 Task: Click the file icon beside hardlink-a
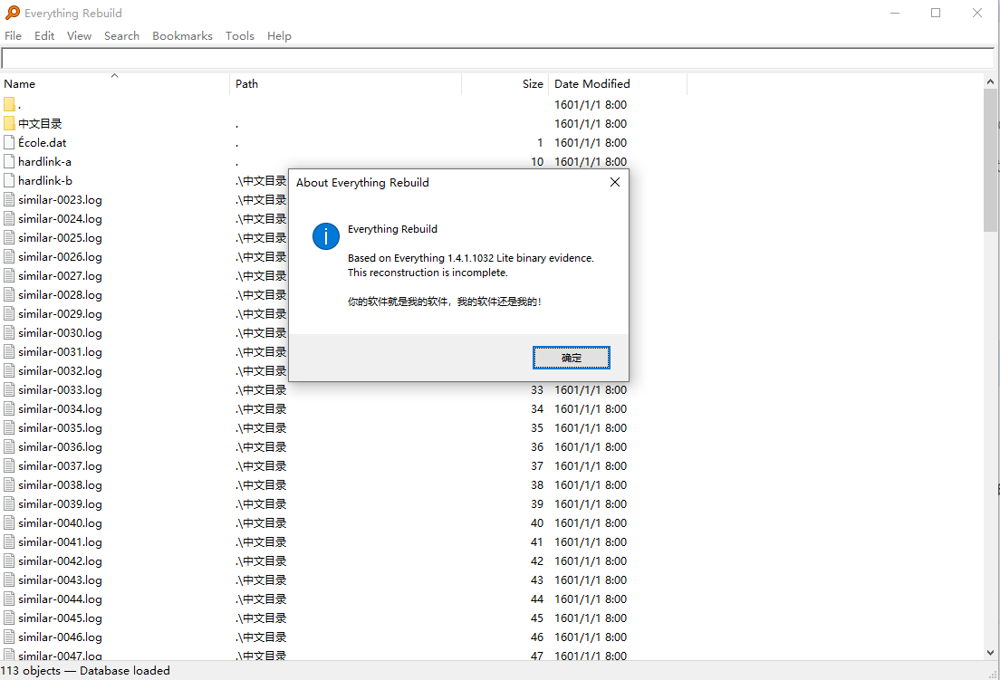[9, 162]
